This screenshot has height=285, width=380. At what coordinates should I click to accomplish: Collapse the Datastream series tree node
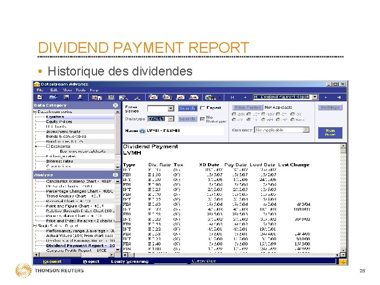(35, 112)
